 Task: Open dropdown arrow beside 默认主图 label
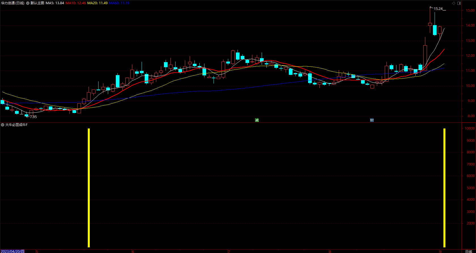coord(28,3)
